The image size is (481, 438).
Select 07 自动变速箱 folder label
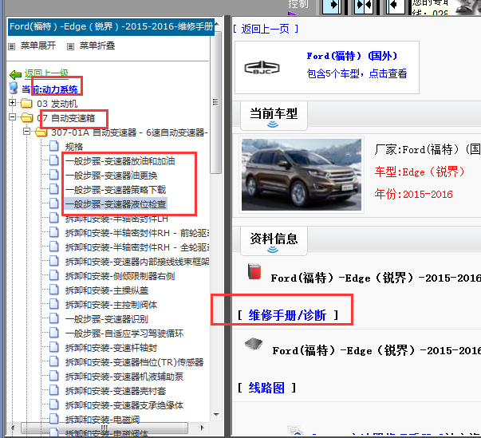66,118
